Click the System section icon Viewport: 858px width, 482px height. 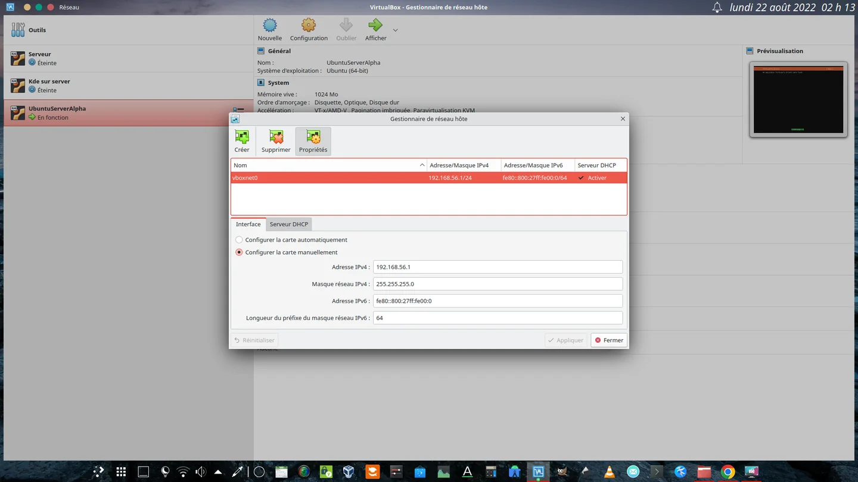click(261, 83)
